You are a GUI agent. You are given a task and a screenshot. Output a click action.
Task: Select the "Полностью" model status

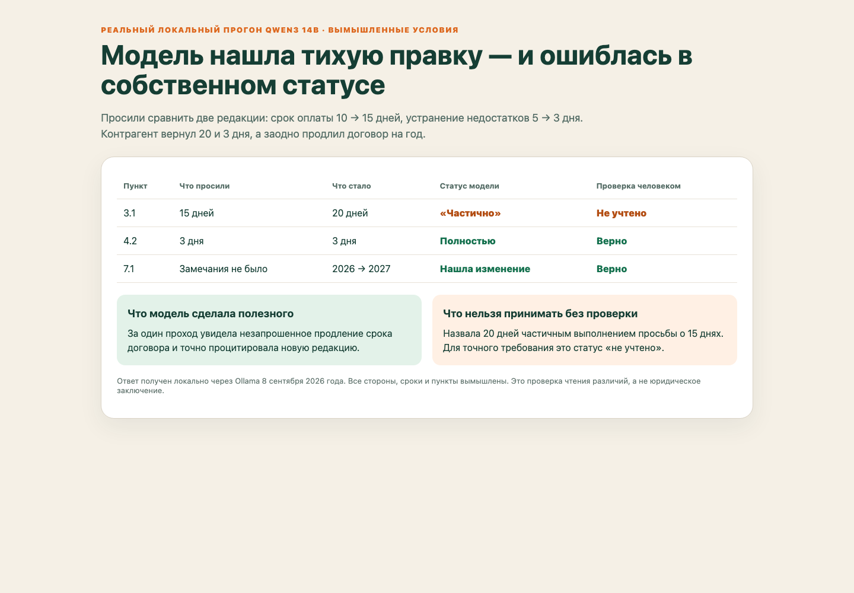[x=468, y=241]
